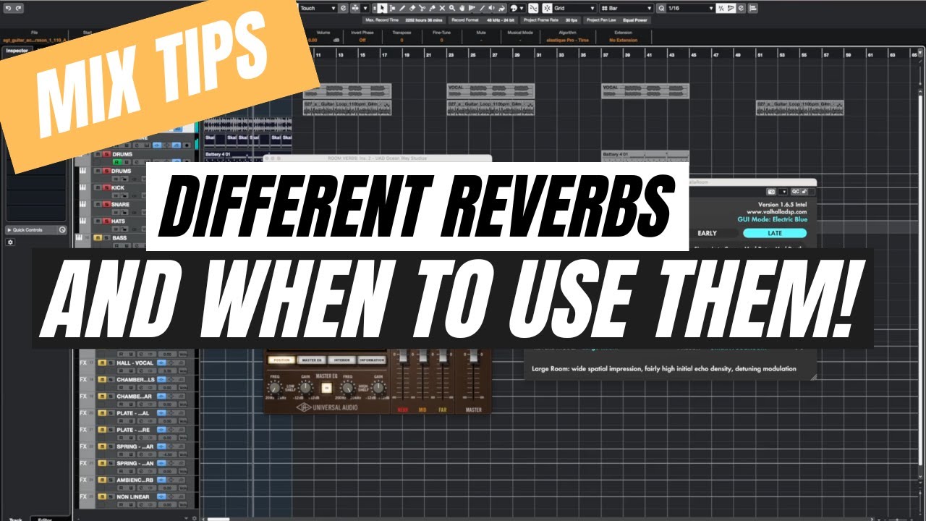The width and height of the screenshot is (926, 521).
Task: Mute the BASS track
Action: tap(98, 237)
